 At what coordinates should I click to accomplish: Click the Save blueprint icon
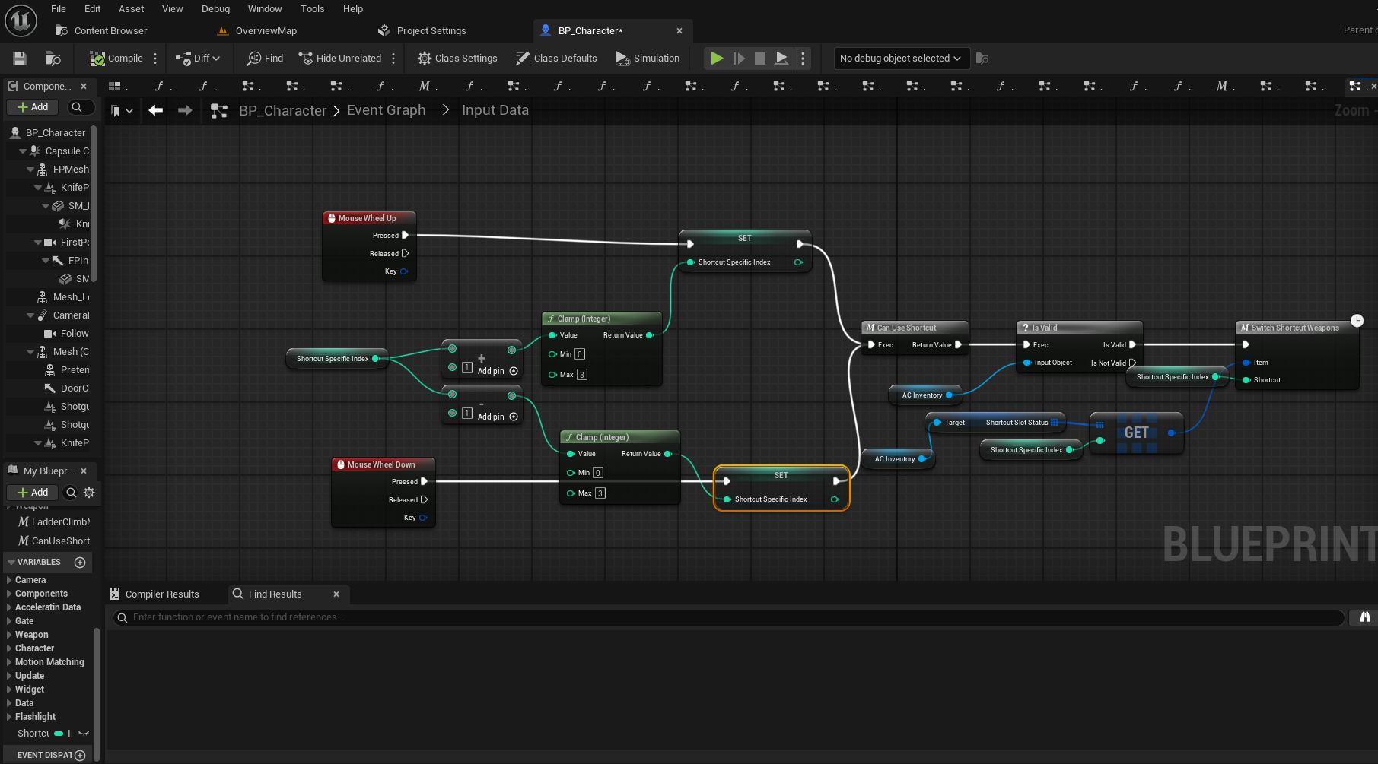20,59
